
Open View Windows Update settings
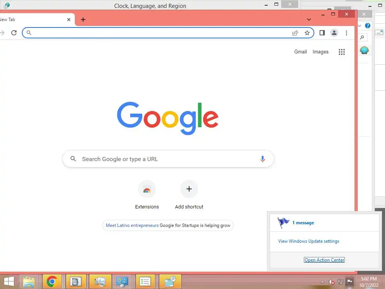pyautogui.click(x=309, y=241)
